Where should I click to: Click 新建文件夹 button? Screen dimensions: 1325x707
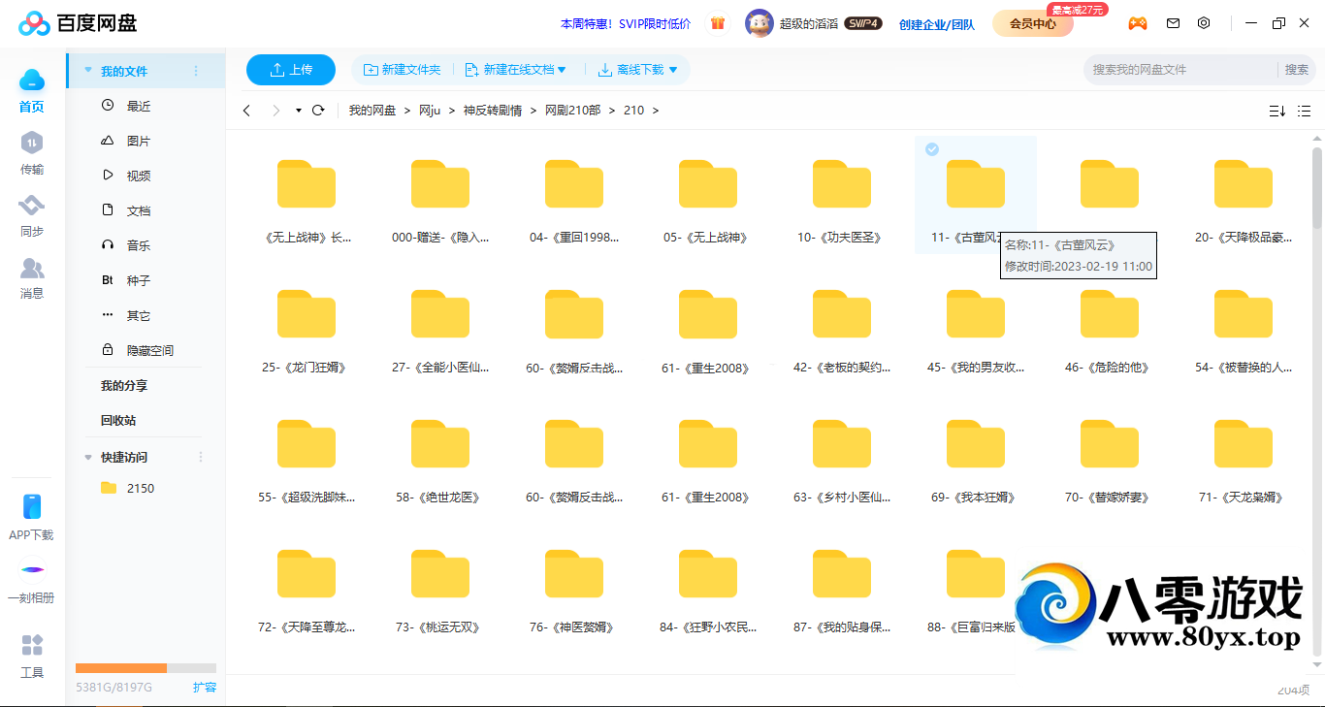point(402,70)
